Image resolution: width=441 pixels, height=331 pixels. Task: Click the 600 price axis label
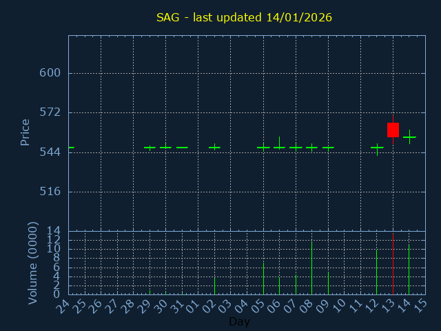pos(50,73)
